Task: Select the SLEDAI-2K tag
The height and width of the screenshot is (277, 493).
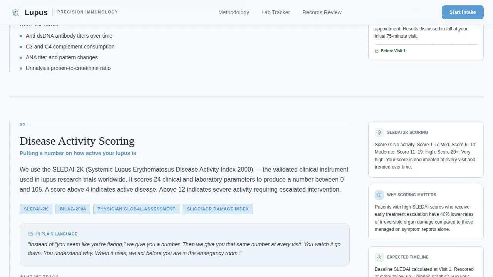Action: coord(36,209)
